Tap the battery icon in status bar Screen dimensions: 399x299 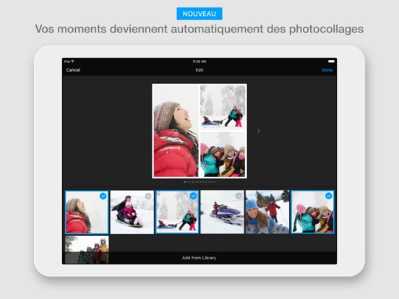331,61
